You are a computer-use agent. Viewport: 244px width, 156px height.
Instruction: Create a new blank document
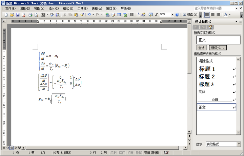click(x=6, y=15)
